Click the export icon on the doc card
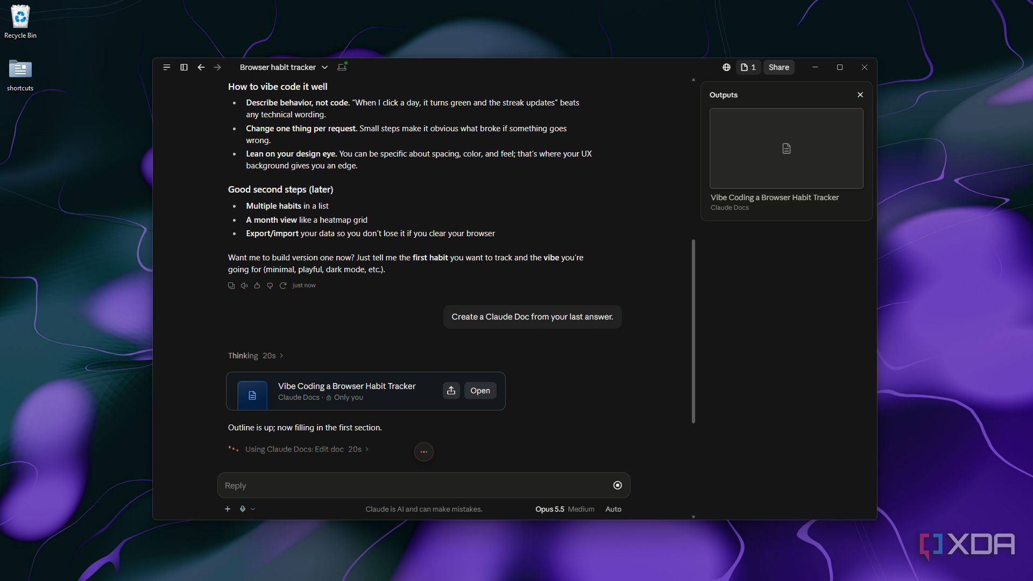Viewport: 1033px width, 581px height. (451, 391)
